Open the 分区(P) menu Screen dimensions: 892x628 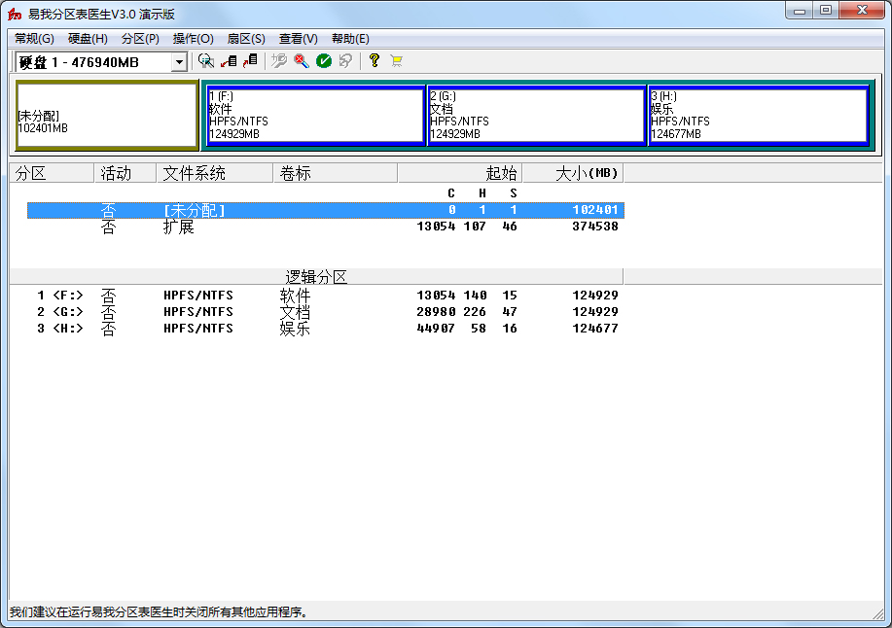pyautogui.click(x=140, y=39)
